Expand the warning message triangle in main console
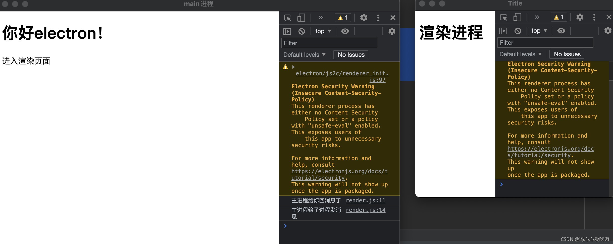This screenshot has height=244, width=613. (293, 67)
